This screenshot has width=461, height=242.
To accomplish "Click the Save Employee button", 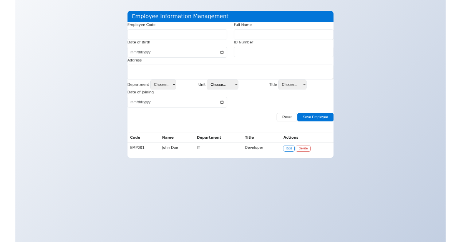I will pyautogui.click(x=315, y=117).
